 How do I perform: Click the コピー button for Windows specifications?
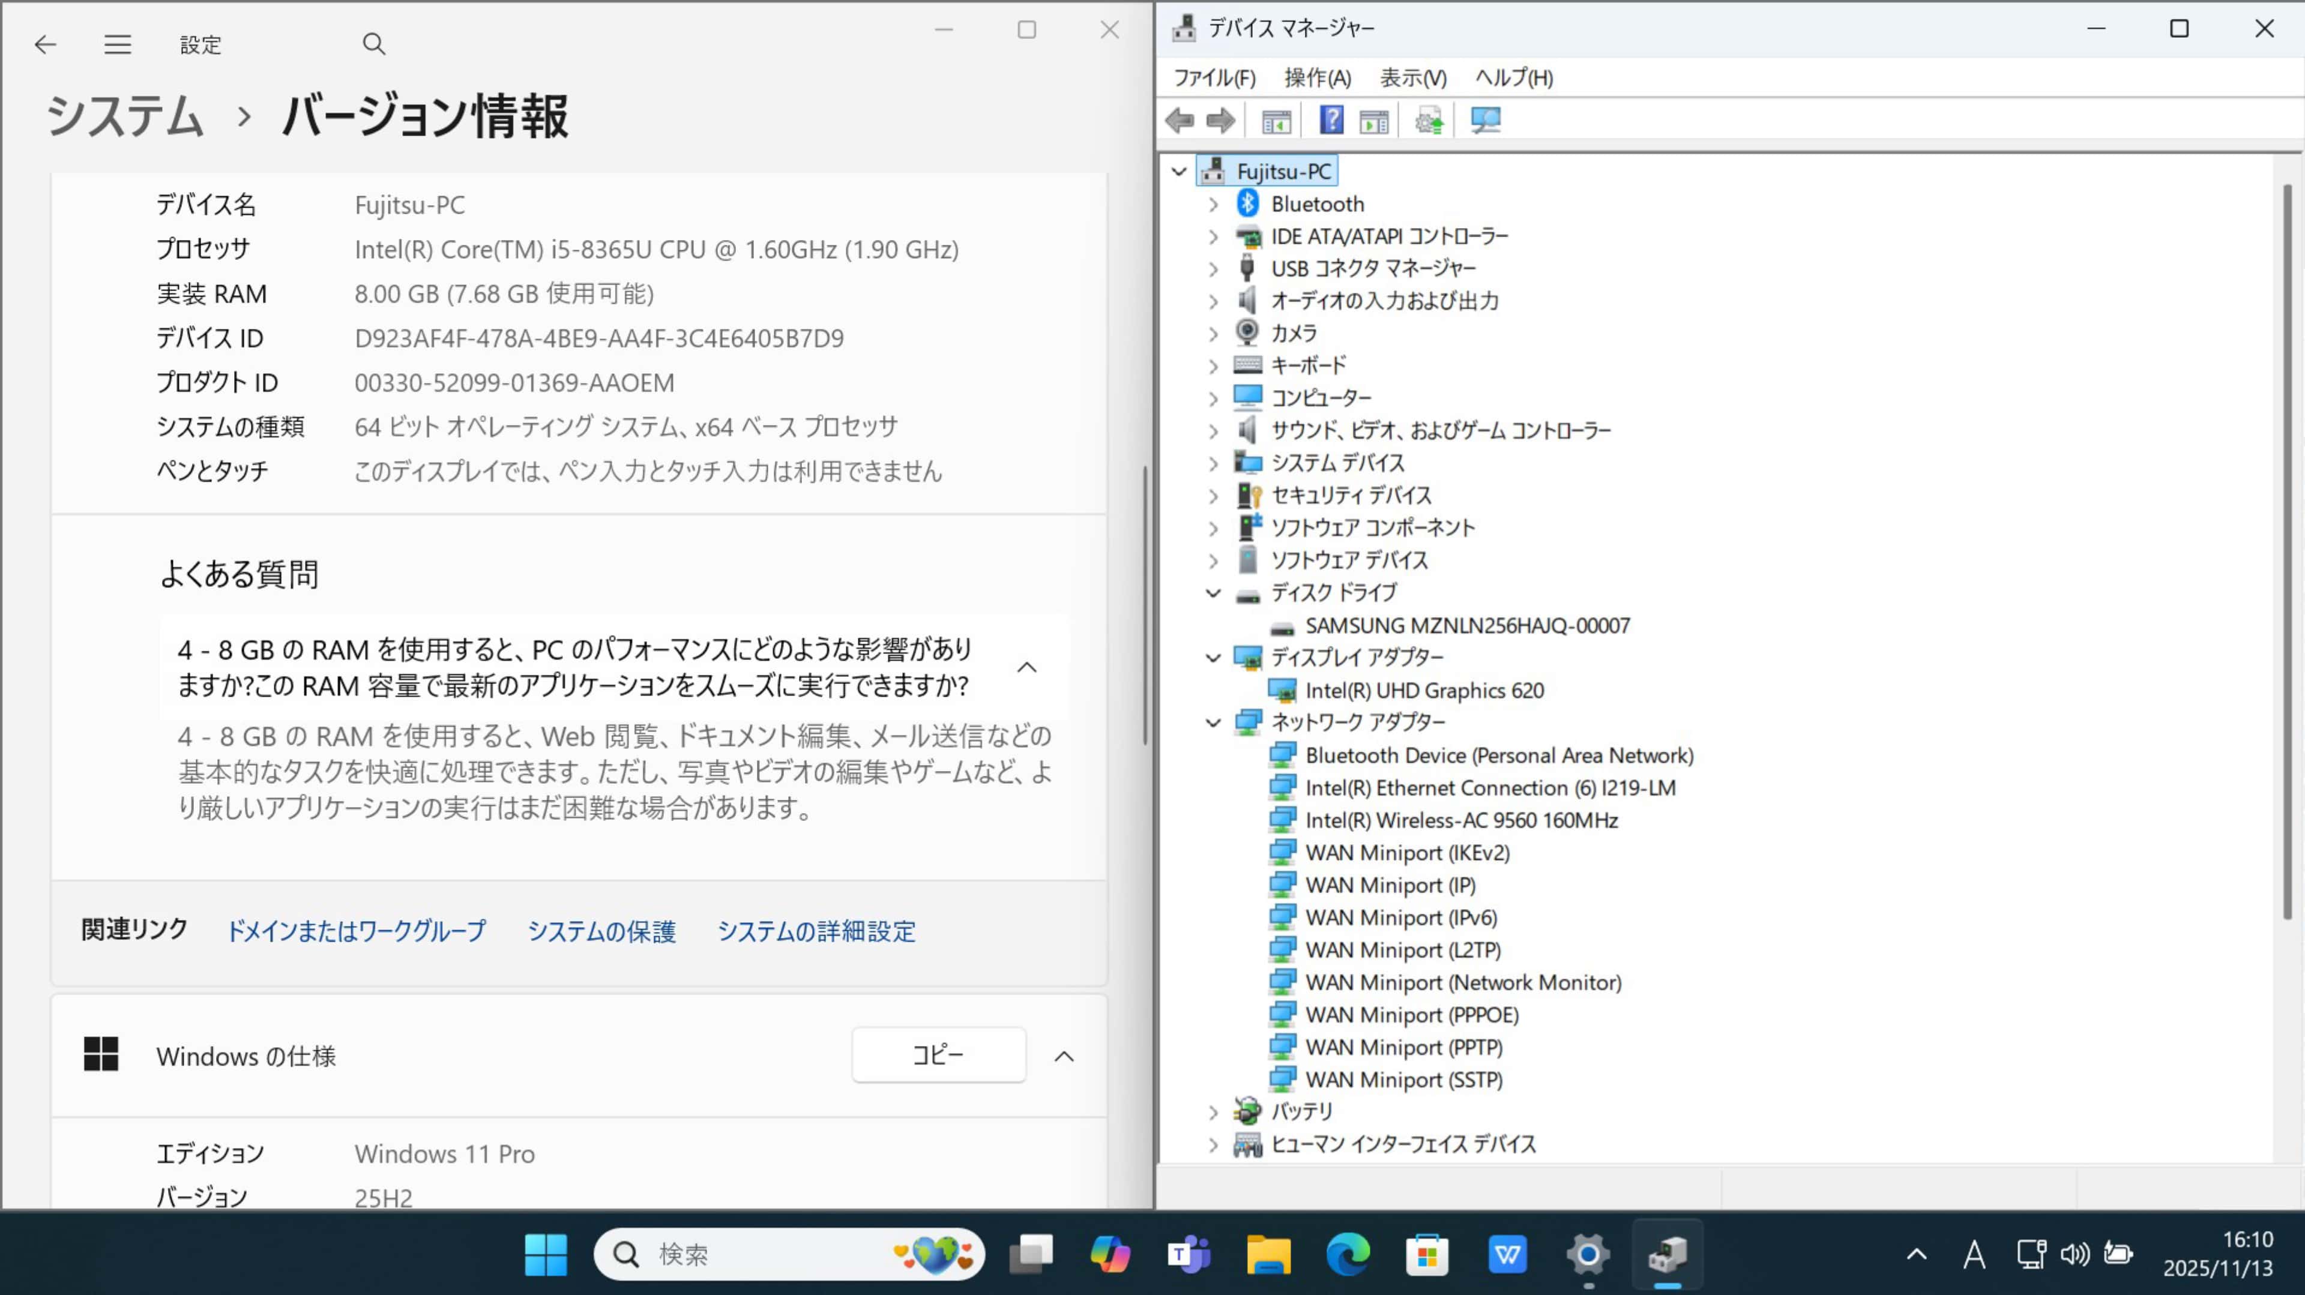pyautogui.click(x=938, y=1054)
